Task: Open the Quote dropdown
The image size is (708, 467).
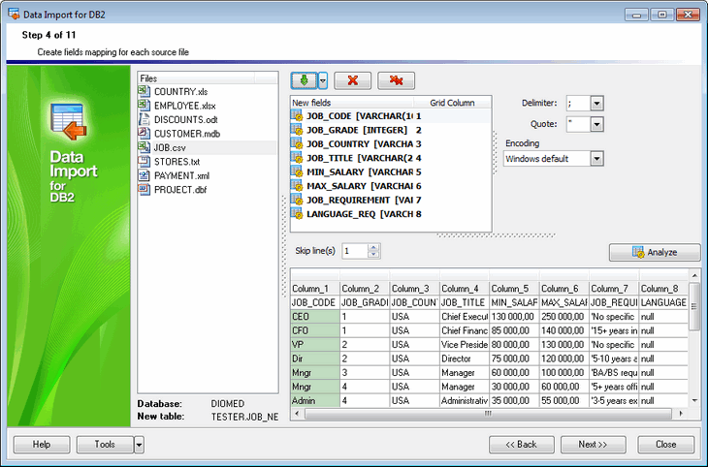Action: point(596,124)
